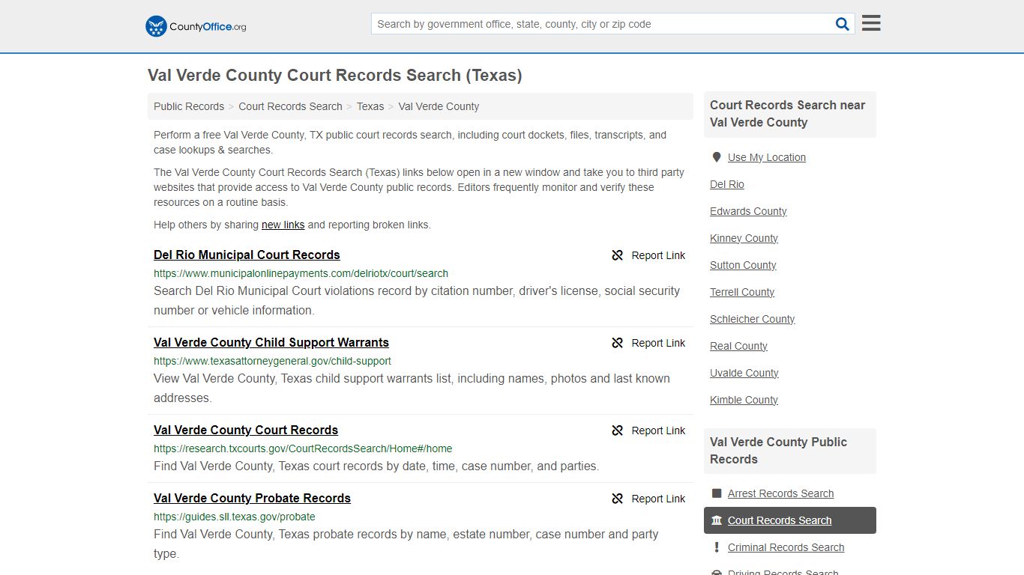Open Kimble County link
The height and width of the screenshot is (575, 1024).
[744, 400]
